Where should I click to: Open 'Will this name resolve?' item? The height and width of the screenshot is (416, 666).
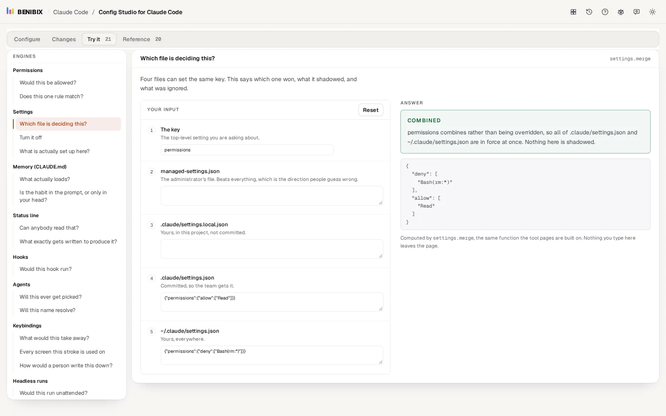click(68, 310)
